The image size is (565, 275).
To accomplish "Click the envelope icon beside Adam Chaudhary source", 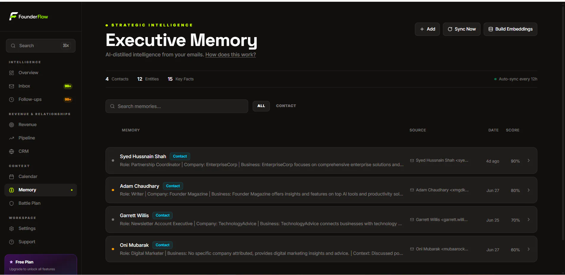I will 412,190.
